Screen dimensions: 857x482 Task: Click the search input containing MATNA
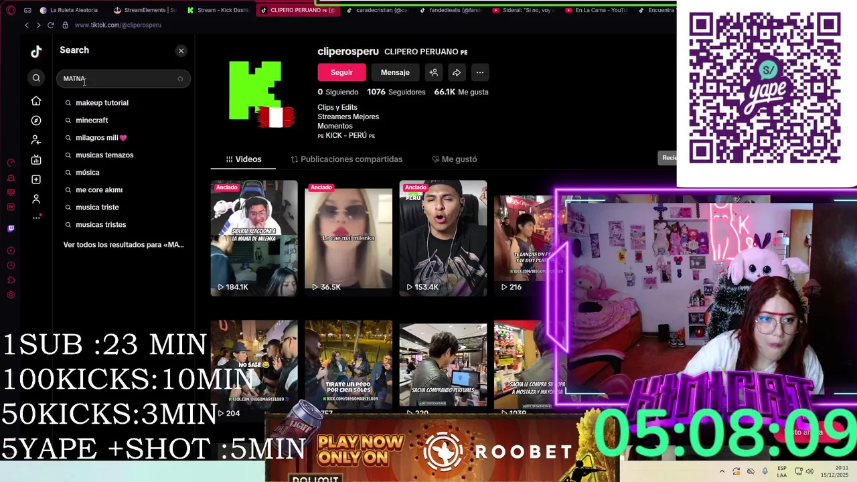tap(123, 79)
